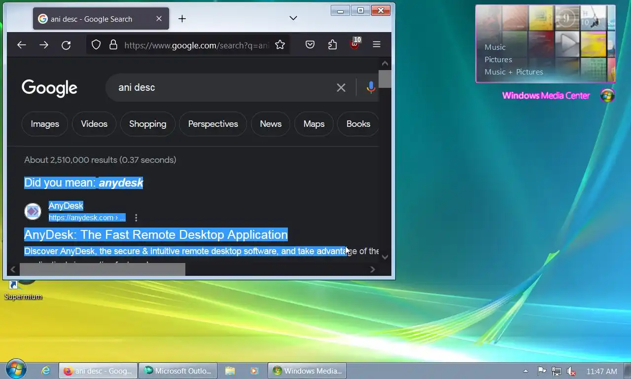This screenshot has width=631, height=379.
Task: Open uBlock extension badge showing 10
Action: pyautogui.click(x=355, y=43)
